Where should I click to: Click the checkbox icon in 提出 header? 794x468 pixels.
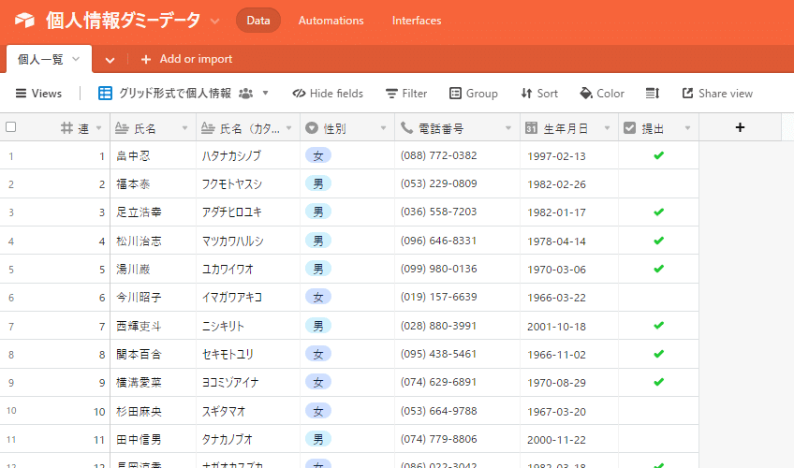[x=629, y=128]
